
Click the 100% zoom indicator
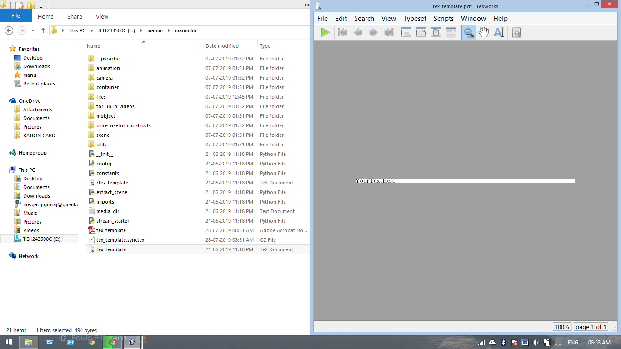(x=562, y=327)
